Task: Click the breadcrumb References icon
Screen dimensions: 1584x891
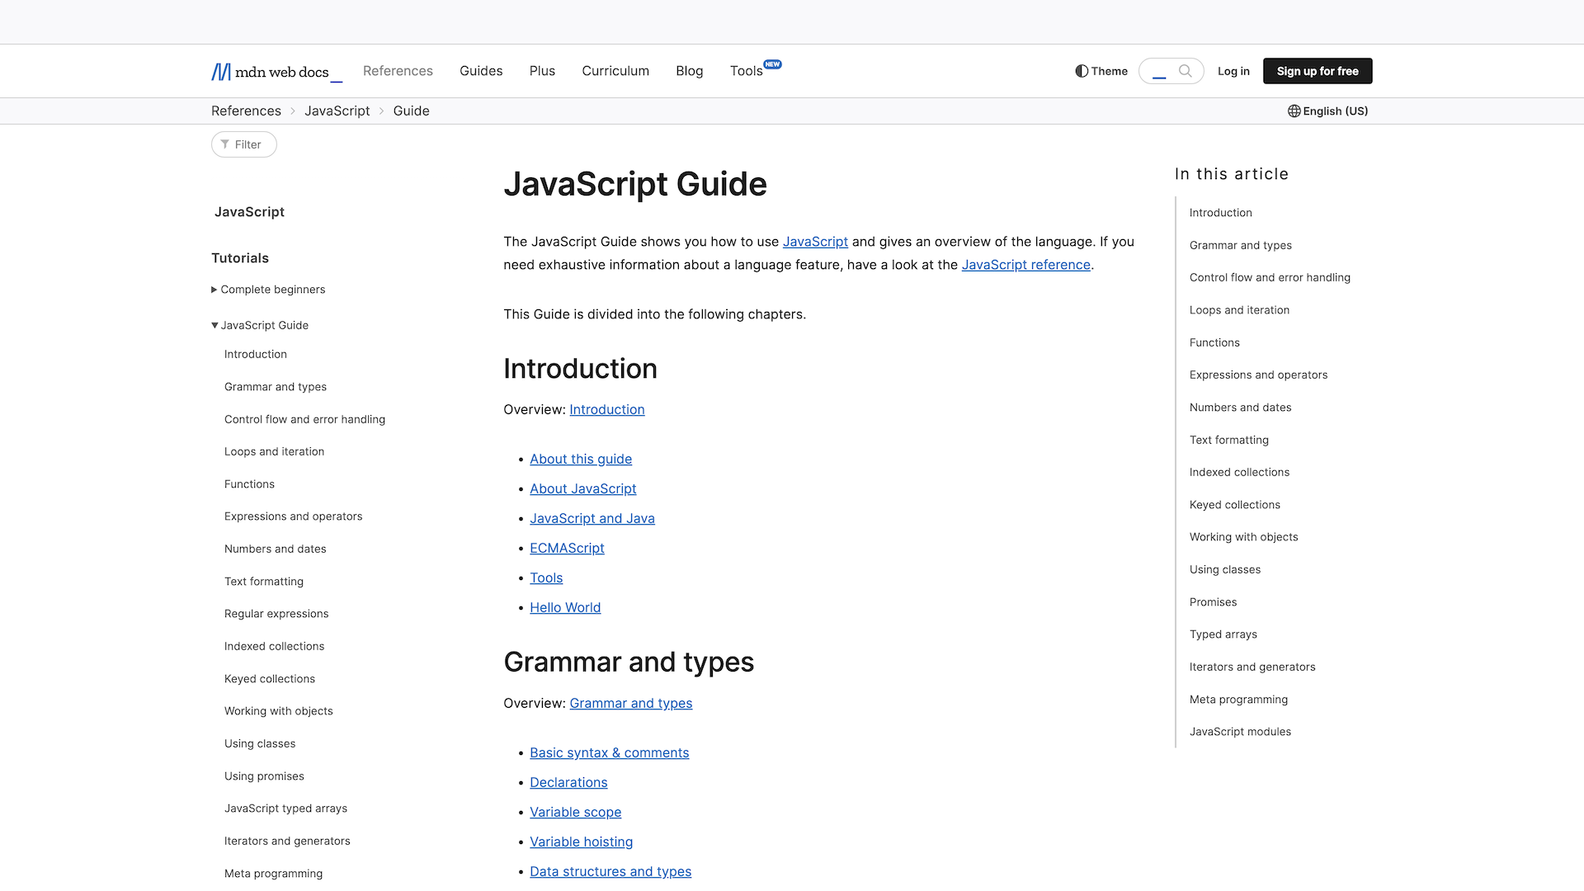Action: (246, 111)
